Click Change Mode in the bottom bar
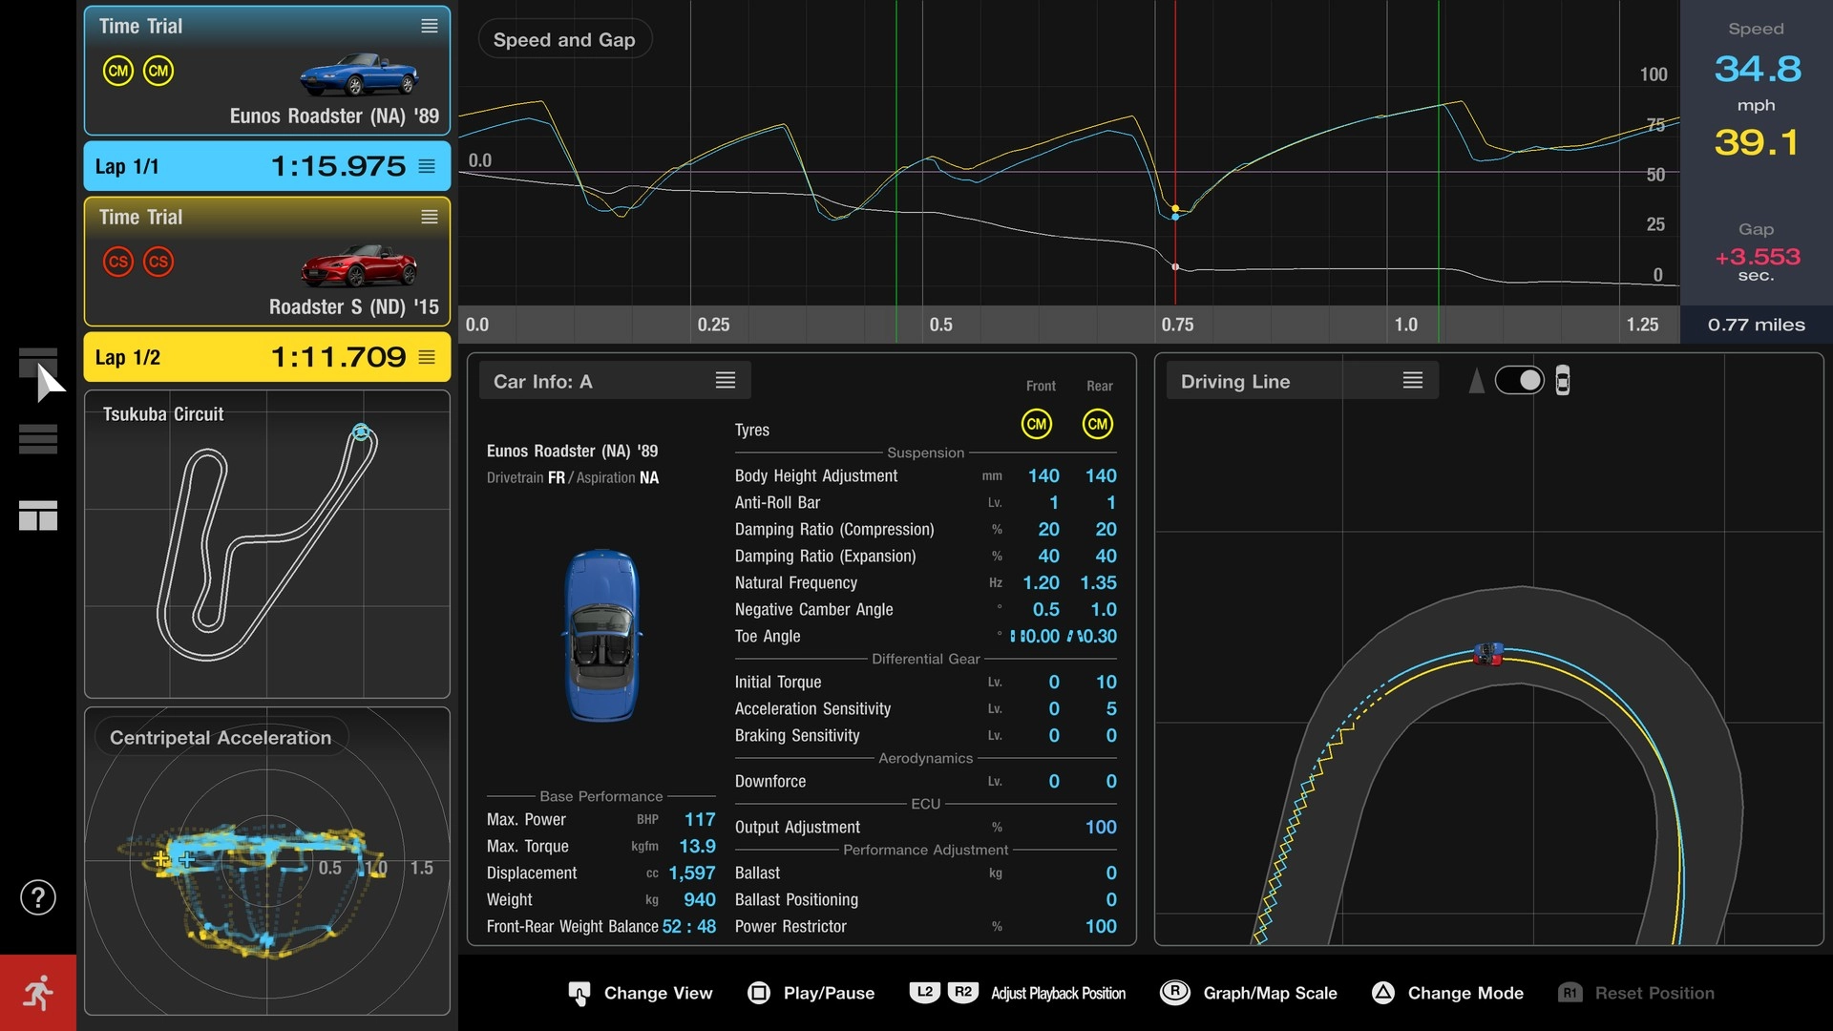The image size is (1833, 1031). [x=1447, y=993]
